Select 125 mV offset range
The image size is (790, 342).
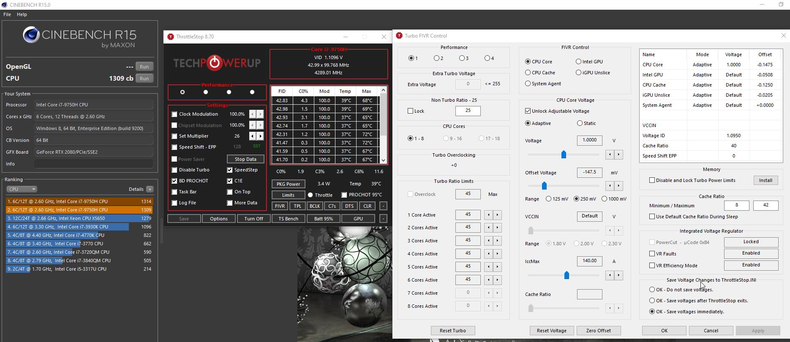(548, 199)
